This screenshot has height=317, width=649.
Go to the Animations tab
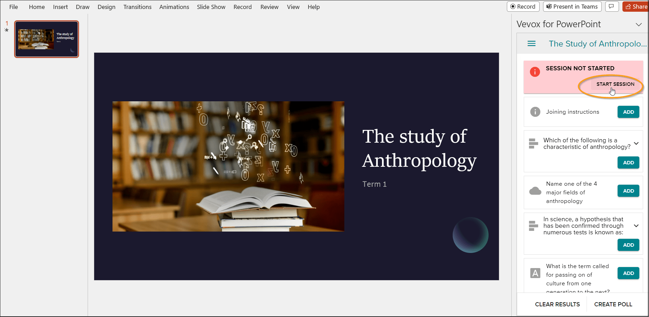coord(174,7)
